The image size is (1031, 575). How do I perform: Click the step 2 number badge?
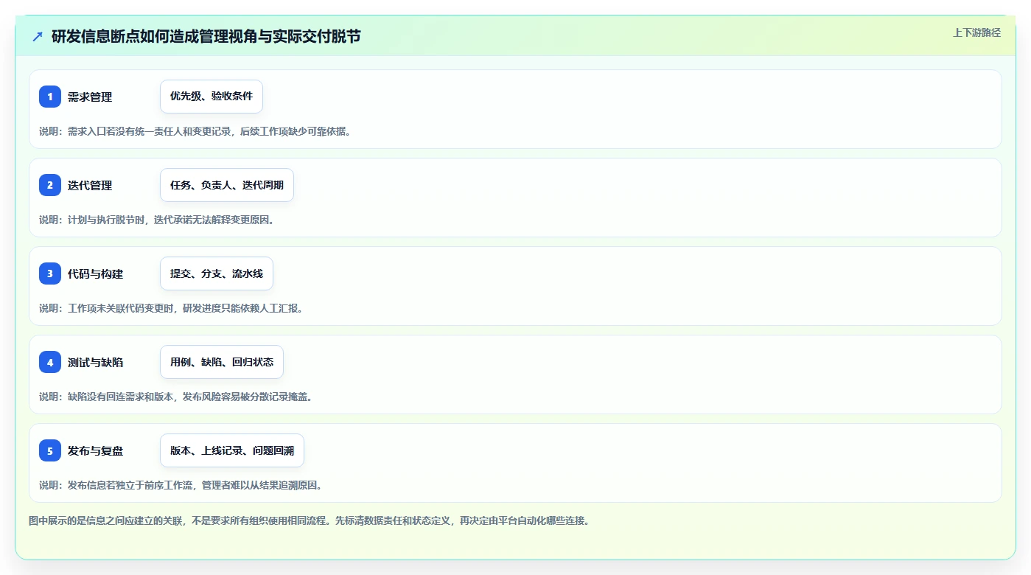pyautogui.click(x=50, y=185)
